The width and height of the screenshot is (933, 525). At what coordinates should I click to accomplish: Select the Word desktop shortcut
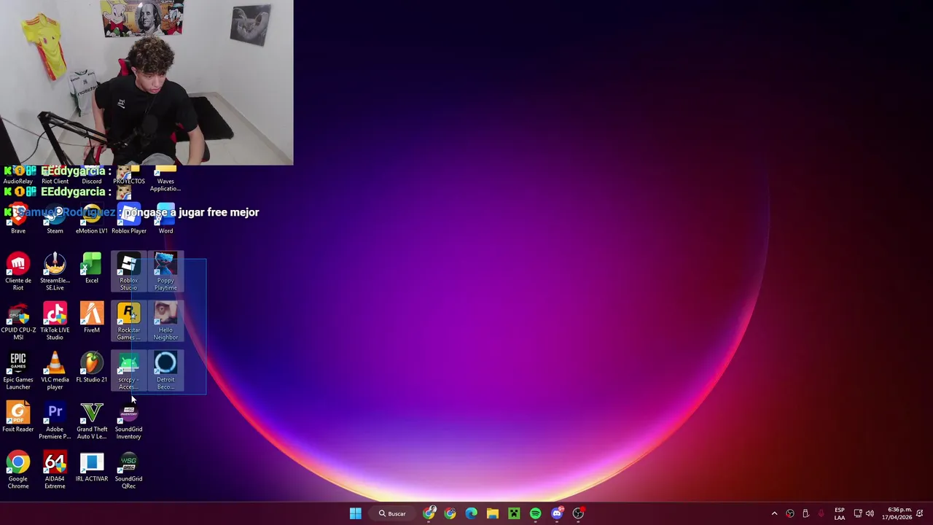[x=165, y=219]
